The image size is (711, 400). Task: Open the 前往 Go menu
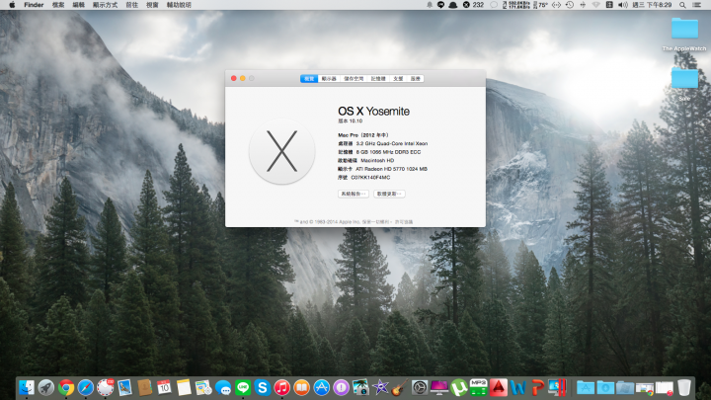(132, 5)
